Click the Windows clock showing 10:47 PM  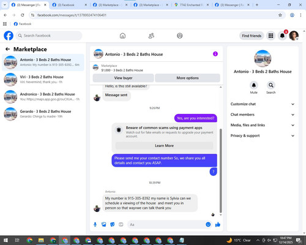[x=286, y=240]
